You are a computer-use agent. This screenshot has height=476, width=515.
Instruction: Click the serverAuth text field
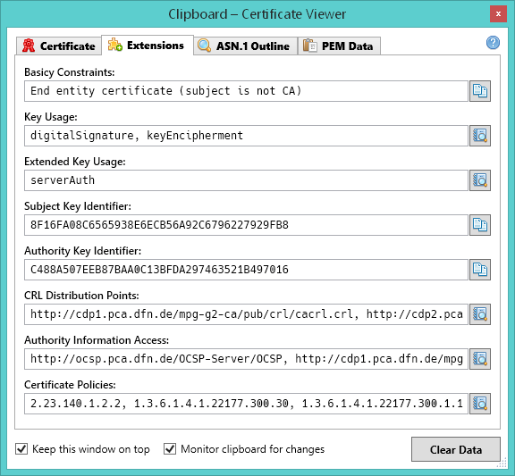click(246, 180)
